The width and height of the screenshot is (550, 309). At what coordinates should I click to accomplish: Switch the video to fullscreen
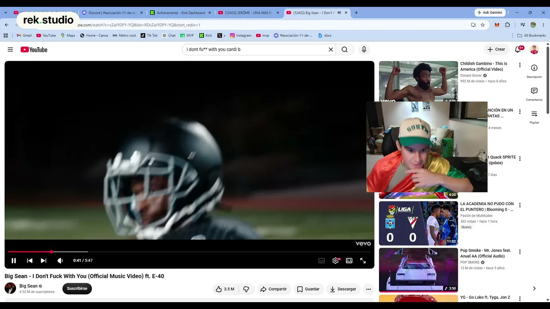pyautogui.click(x=363, y=261)
